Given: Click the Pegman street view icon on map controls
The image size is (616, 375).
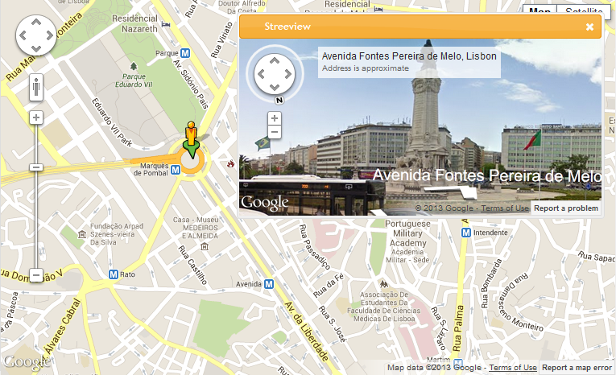Looking at the screenshot, I should (x=36, y=87).
